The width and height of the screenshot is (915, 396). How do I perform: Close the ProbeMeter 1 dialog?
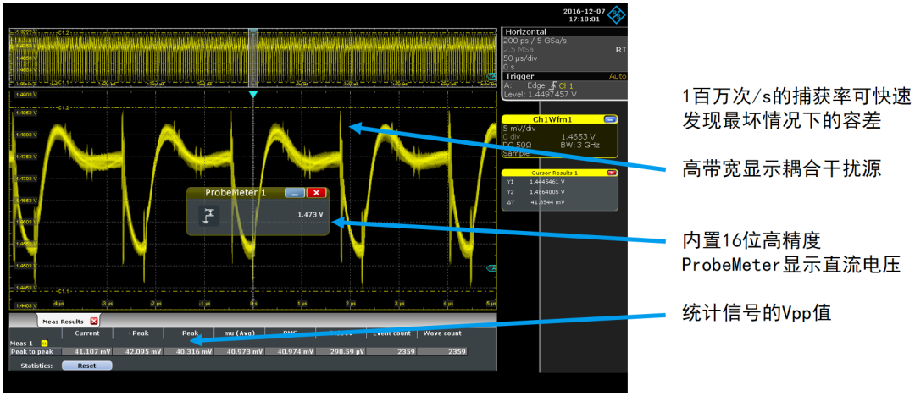pos(316,192)
